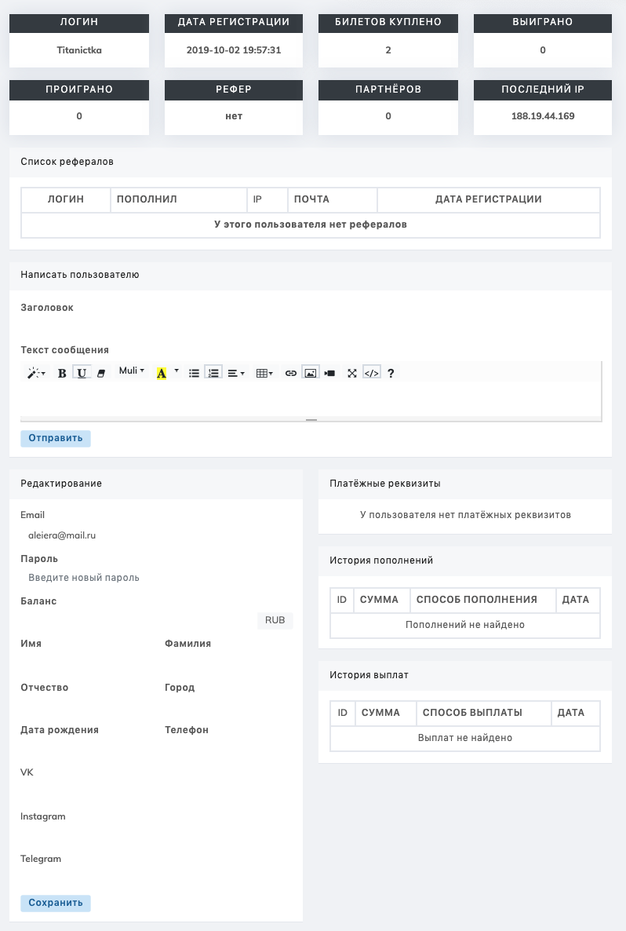Apply the yellow highlight color button
Screen dimensions: 626x931
tap(162, 373)
